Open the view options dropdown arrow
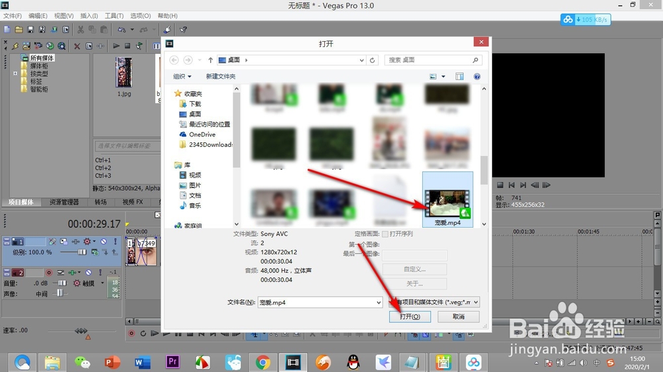 click(443, 76)
